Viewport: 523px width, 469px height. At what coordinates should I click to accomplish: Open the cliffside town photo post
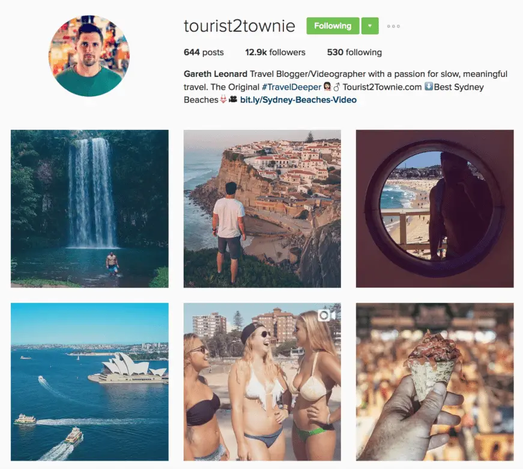262,209
